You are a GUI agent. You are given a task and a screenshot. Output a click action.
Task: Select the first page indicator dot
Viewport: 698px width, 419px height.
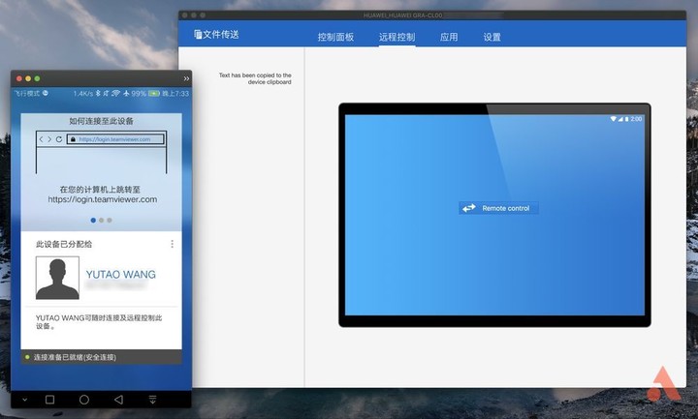click(93, 220)
